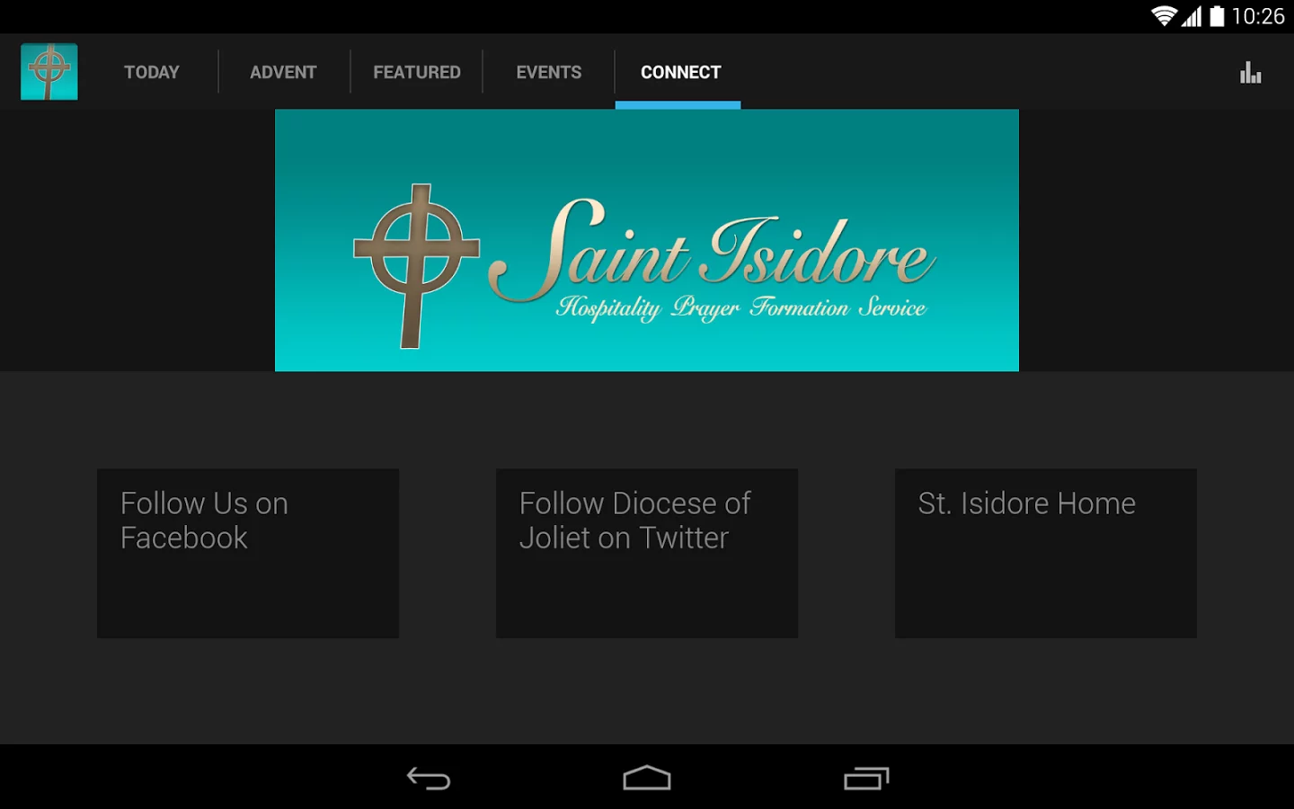Image resolution: width=1294 pixels, height=809 pixels.
Task: Tap the 10:26 clock in status bar
Action: click(1258, 16)
